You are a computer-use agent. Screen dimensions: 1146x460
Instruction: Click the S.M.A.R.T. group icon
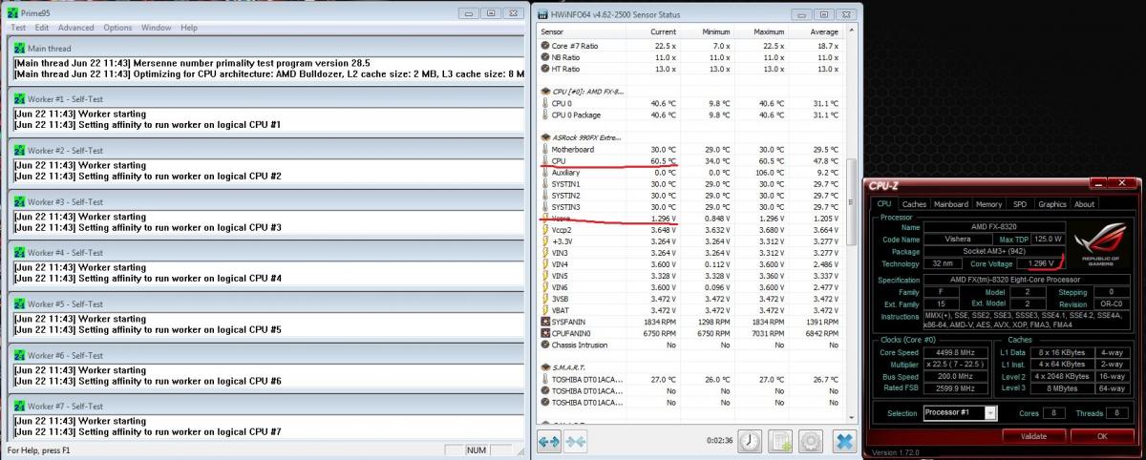tap(545, 367)
